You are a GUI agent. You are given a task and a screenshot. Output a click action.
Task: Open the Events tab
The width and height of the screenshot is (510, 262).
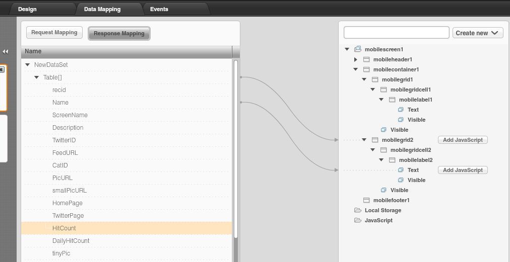159,9
